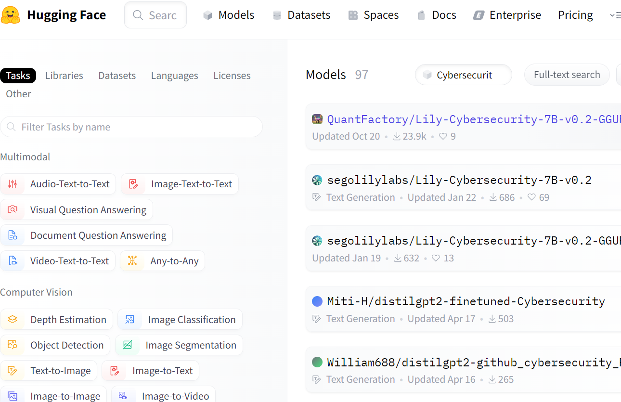Open the hamburger menu at top right
The height and width of the screenshot is (402, 621).
click(x=615, y=15)
